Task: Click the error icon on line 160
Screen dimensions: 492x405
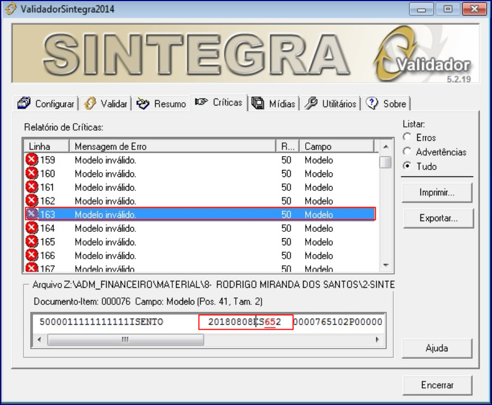Action: [x=32, y=173]
